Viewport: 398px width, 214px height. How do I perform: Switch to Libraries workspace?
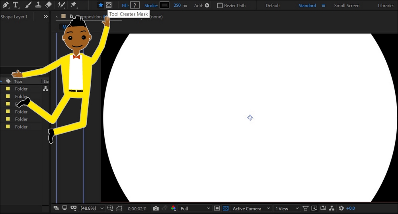coord(386,5)
